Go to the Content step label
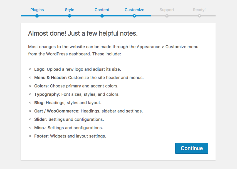 [102, 10]
